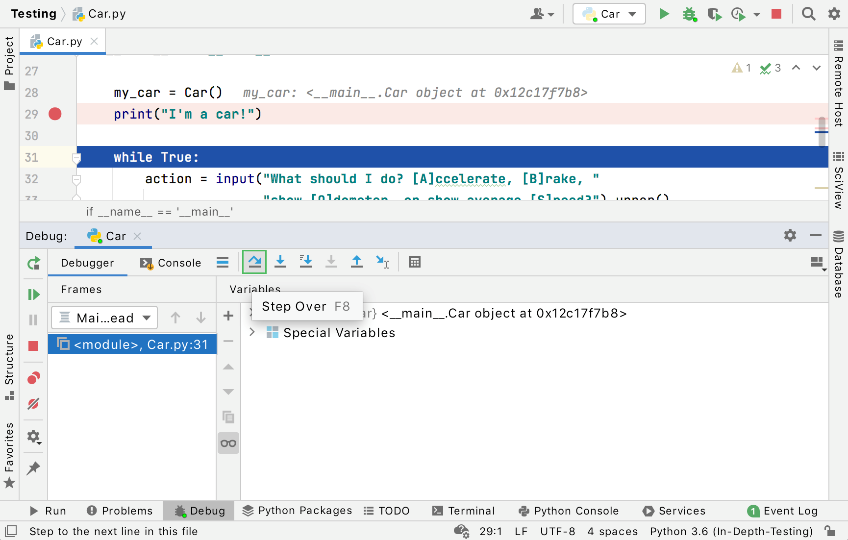Mute all breakpoints
Viewport: 848px width, 540px height.
point(33,404)
